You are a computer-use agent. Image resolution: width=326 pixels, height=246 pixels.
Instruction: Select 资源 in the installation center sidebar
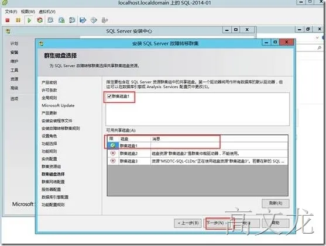pos(15,79)
